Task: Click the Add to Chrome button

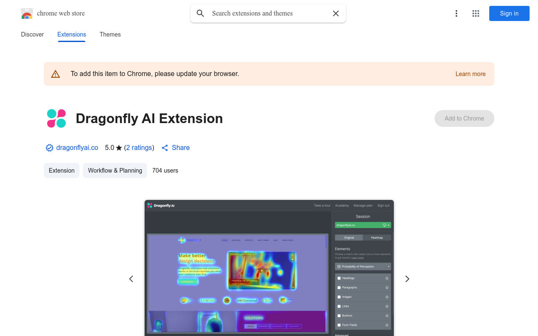Action: coord(464,118)
